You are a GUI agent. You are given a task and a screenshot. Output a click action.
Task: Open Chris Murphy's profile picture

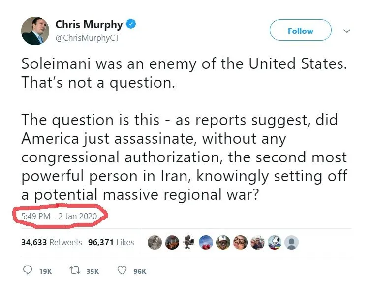point(35,31)
